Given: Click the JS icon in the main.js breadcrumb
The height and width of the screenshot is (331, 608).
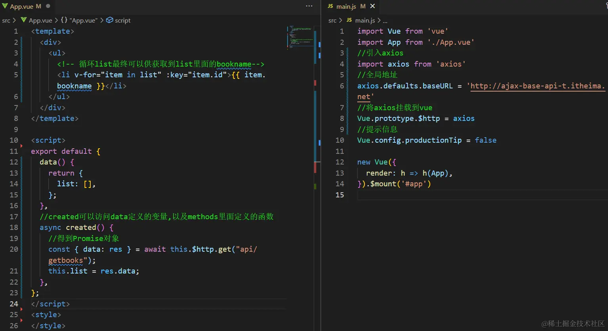Looking at the screenshot, I should pyautogui.click(x=349, y=20).
